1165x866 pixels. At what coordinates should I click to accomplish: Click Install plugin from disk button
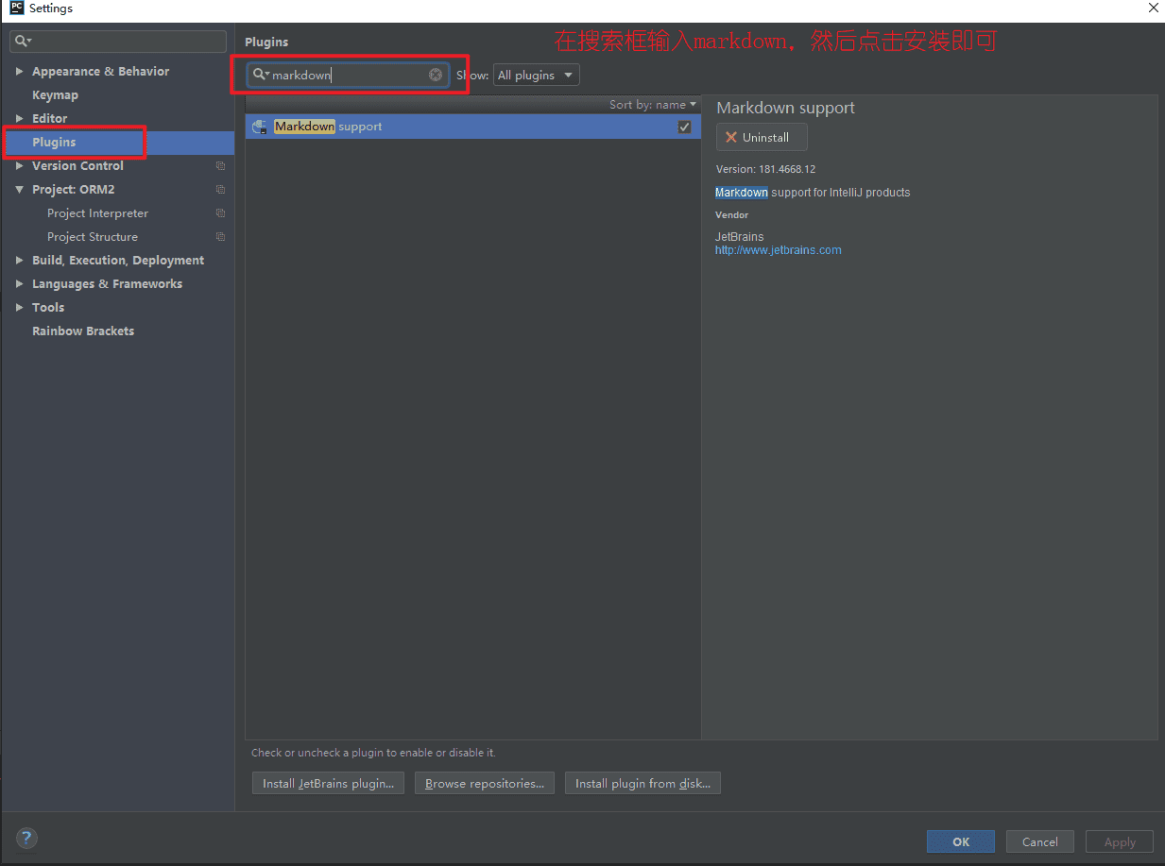(642, 784)
